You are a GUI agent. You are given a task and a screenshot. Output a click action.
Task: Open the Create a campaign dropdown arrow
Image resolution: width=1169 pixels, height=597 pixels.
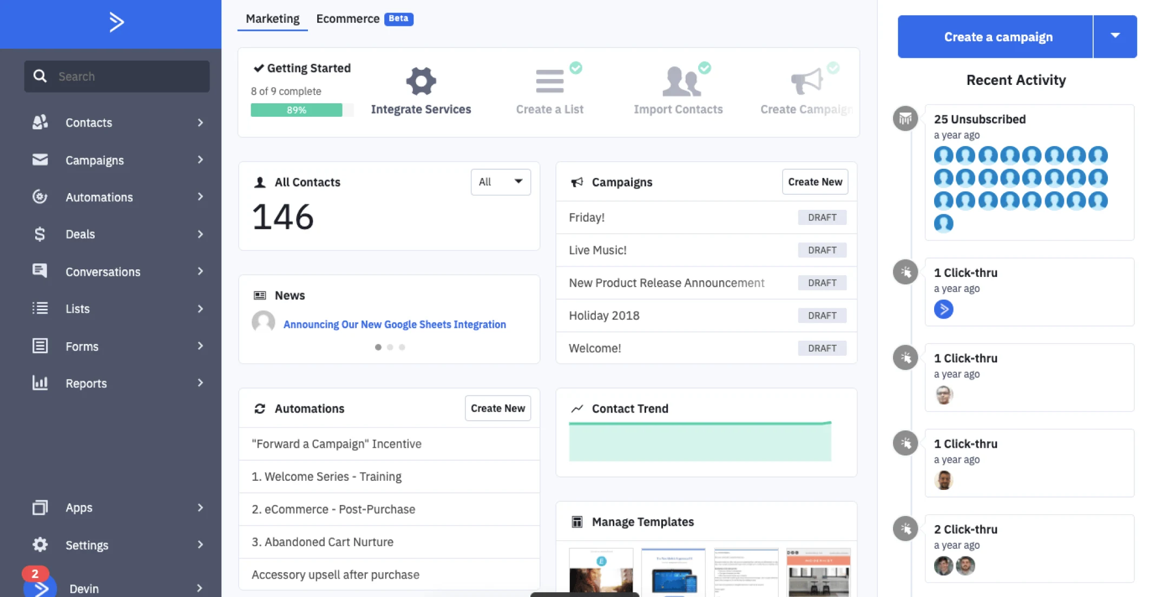click(1115, 36)
